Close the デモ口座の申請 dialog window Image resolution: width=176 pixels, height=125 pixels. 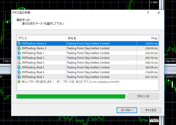pyautogui.click(x=158, y=12)
